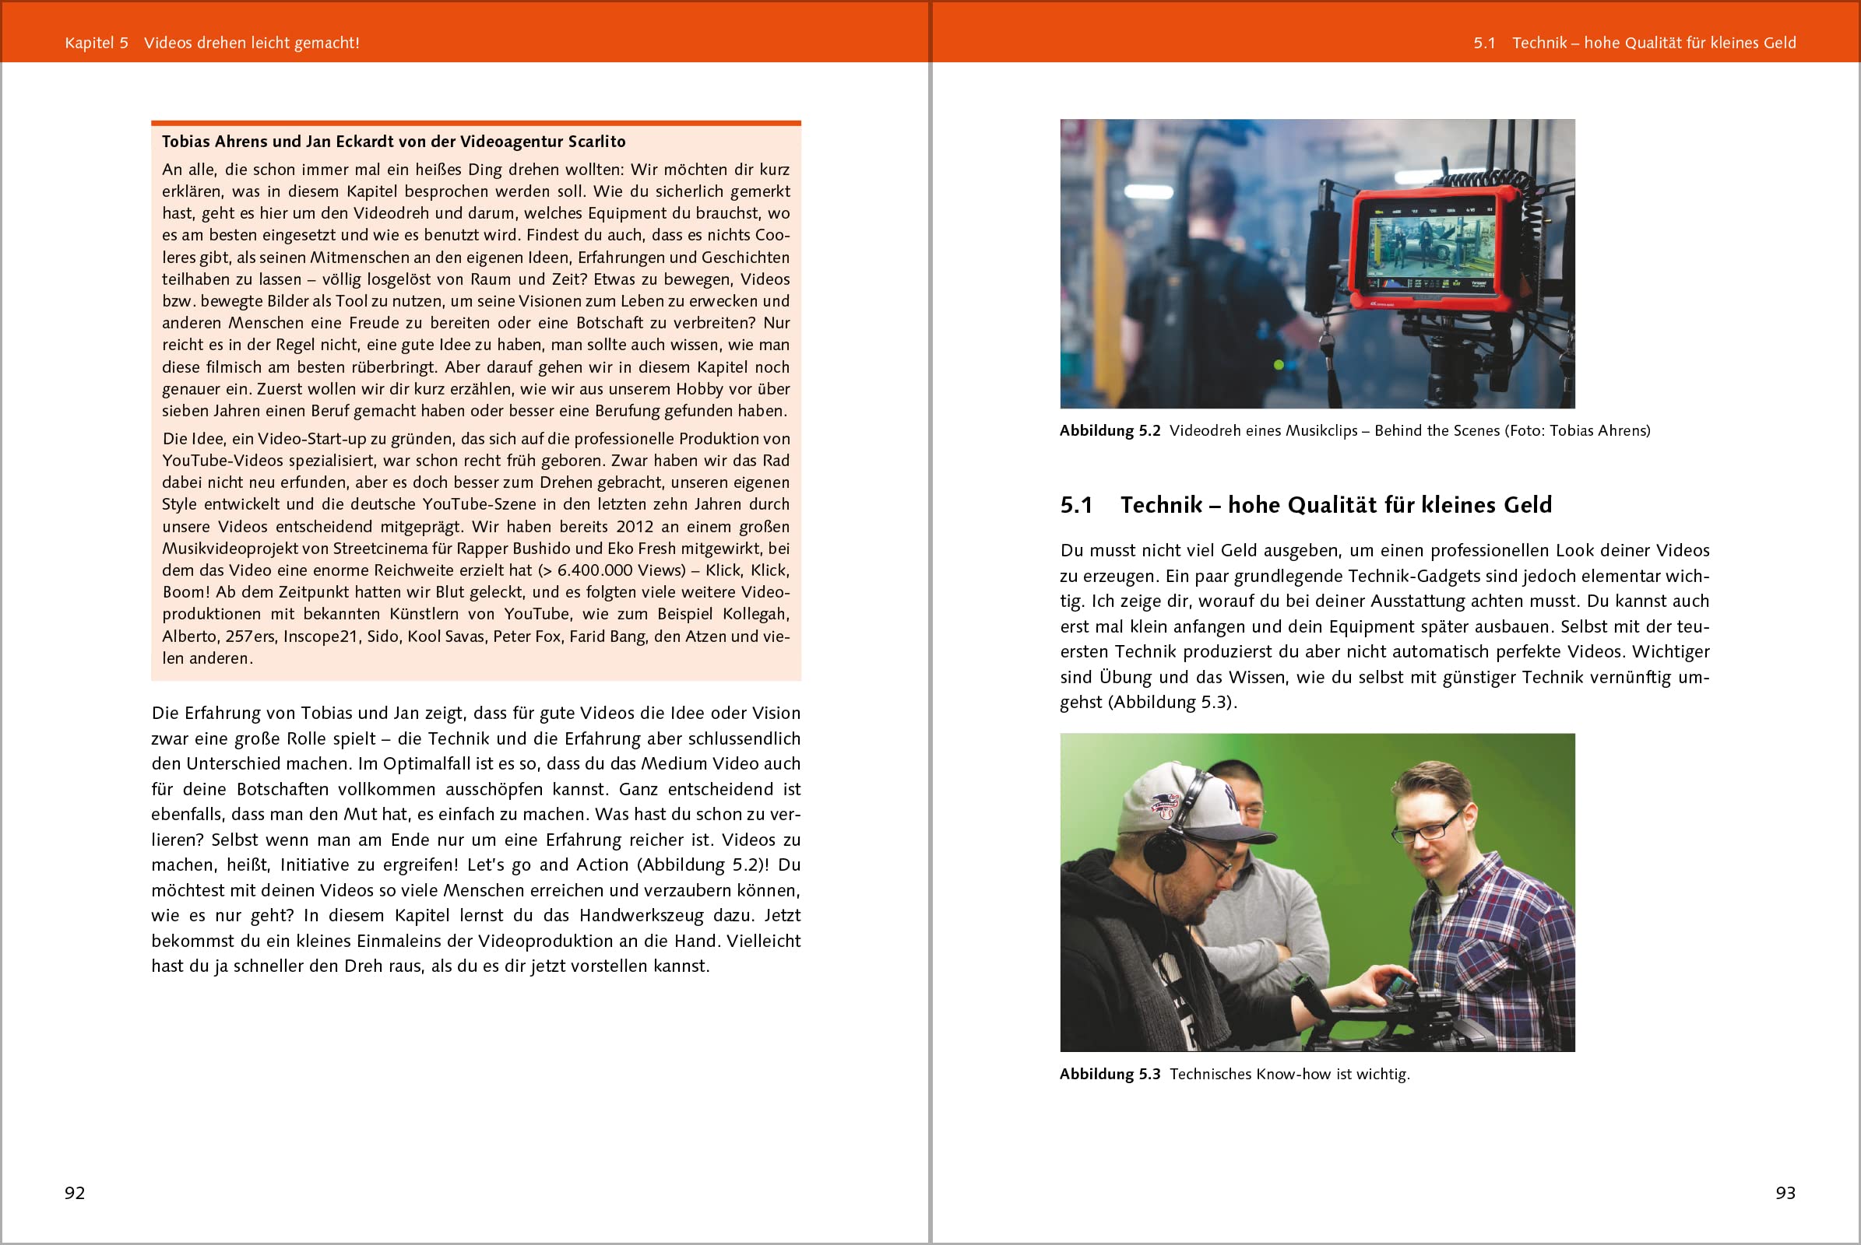Click the running header "Kapitel 5 Videos drehen leicht gemacht!"
This screenshot has width=1861, height=1245.
[x=212, y=43]
